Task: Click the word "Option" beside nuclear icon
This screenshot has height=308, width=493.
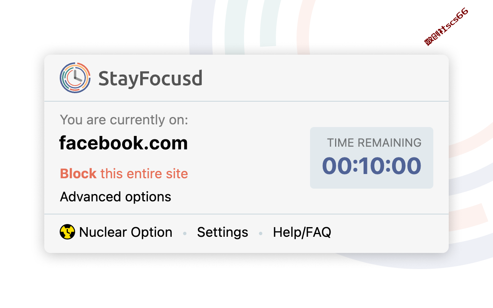Action: 151,233
